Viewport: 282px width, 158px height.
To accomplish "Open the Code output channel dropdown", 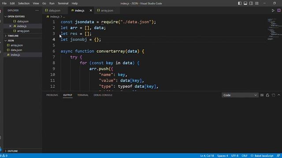I will (240, 95).
